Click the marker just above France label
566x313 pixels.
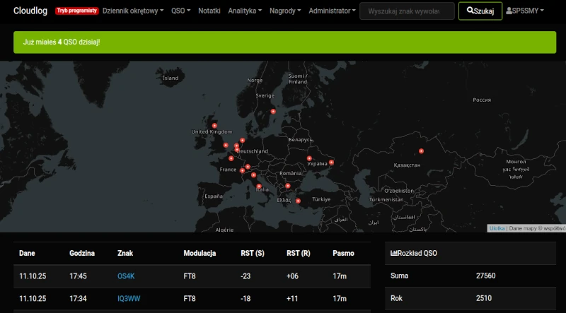pos(231,158)
